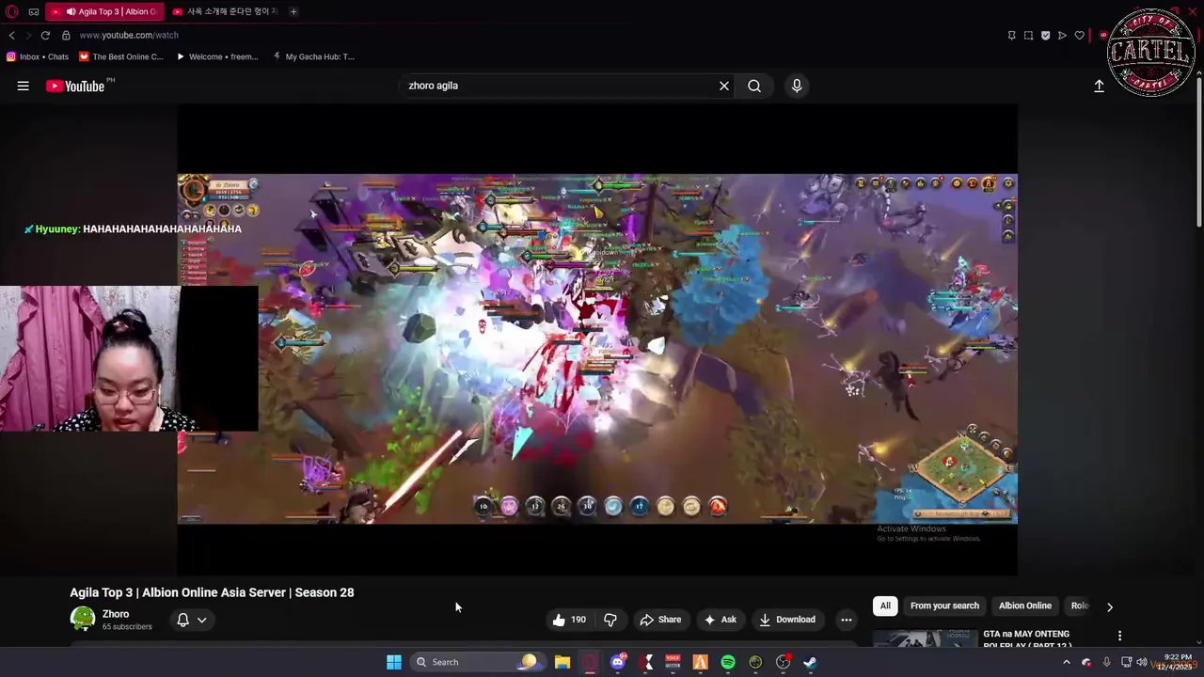Viewport: 1204px width, 677px height.
Task: Open 'The Best Online C...' bookmark
Action: click(121, 56)
